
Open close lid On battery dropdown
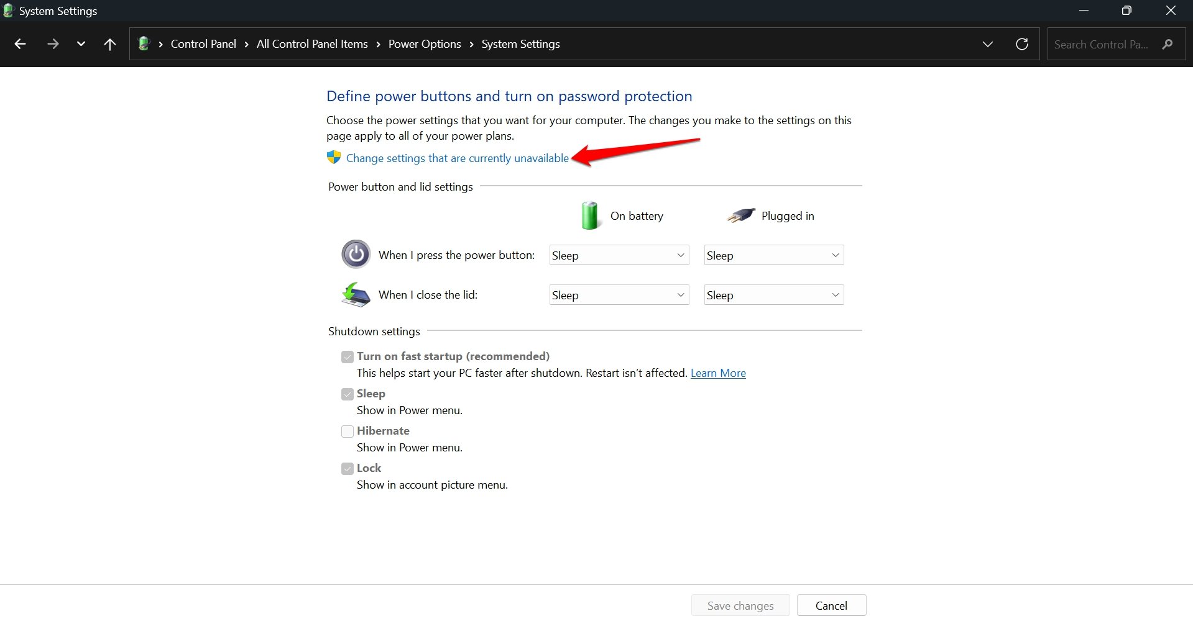click(x=619, y=295)
